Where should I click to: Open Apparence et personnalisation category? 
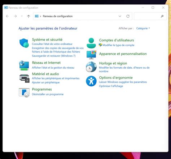pyautogui.click(x=123, y=54)
